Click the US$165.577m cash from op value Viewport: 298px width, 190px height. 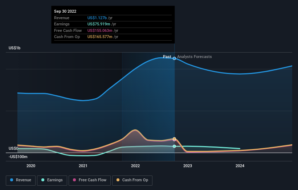pos(100,37)
